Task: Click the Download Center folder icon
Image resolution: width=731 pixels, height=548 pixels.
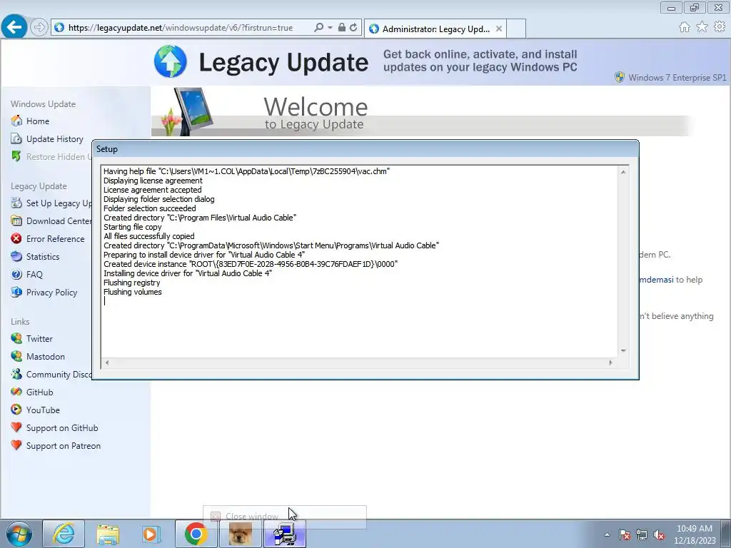Action: (x=16, y=220)
